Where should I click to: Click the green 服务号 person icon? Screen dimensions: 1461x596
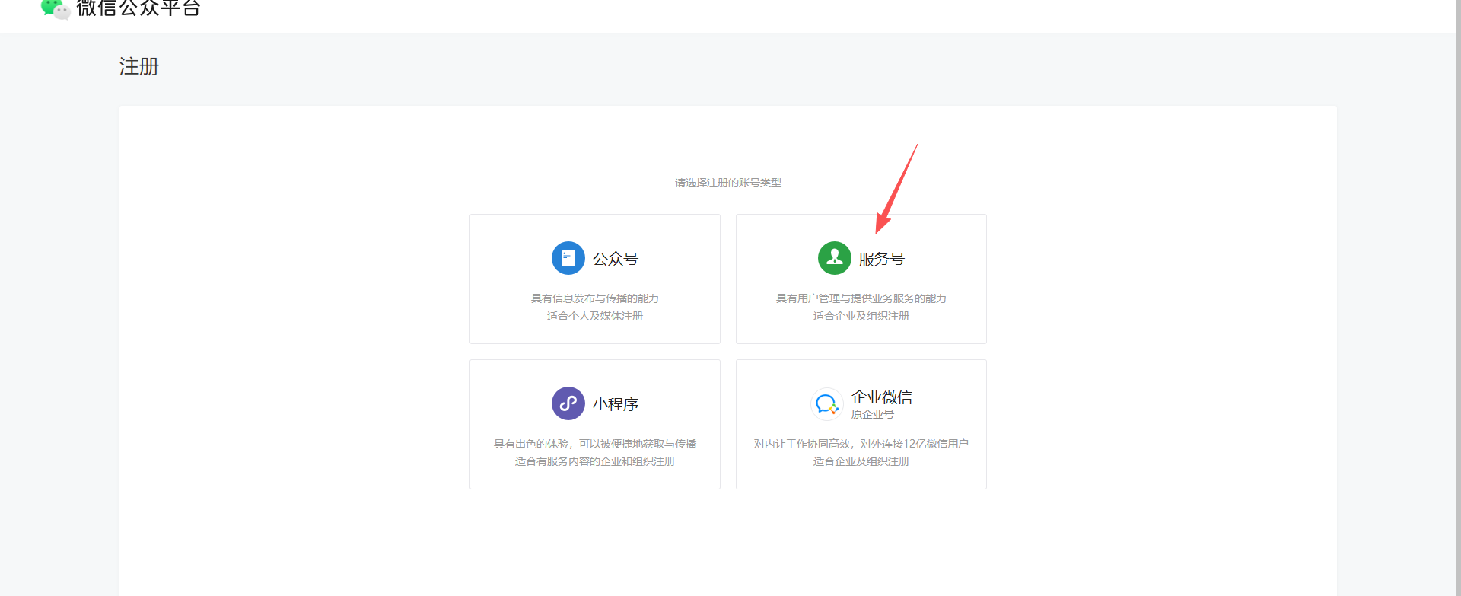834,258
